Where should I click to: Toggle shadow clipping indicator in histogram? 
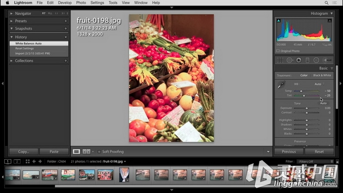point(278,21)
